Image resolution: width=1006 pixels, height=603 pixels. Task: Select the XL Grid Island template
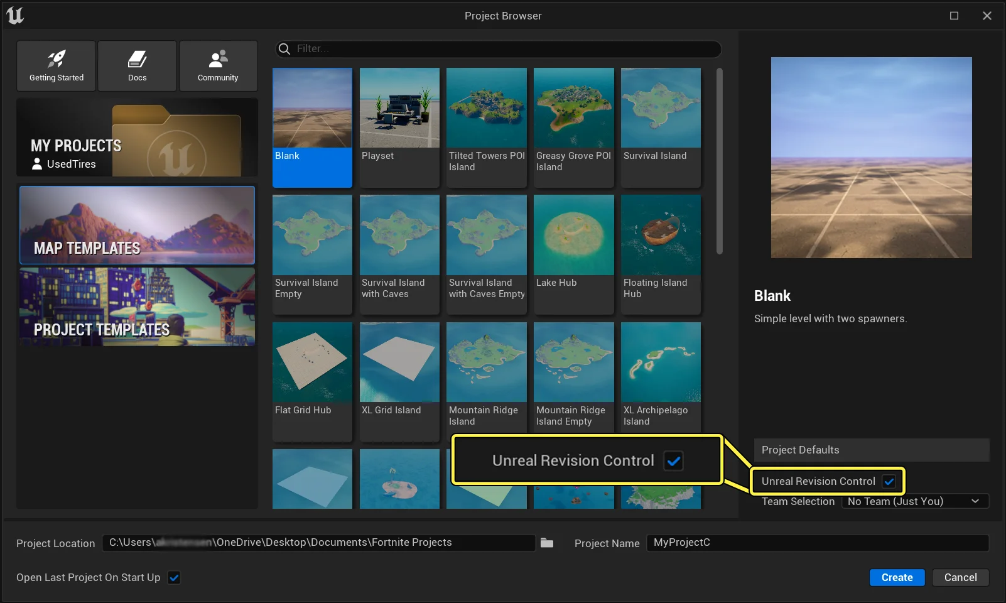[x=399, y=382]
